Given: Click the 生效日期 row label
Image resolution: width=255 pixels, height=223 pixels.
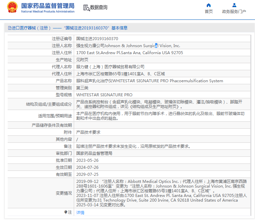Looking at the screenshot, I should pos(64,168).
